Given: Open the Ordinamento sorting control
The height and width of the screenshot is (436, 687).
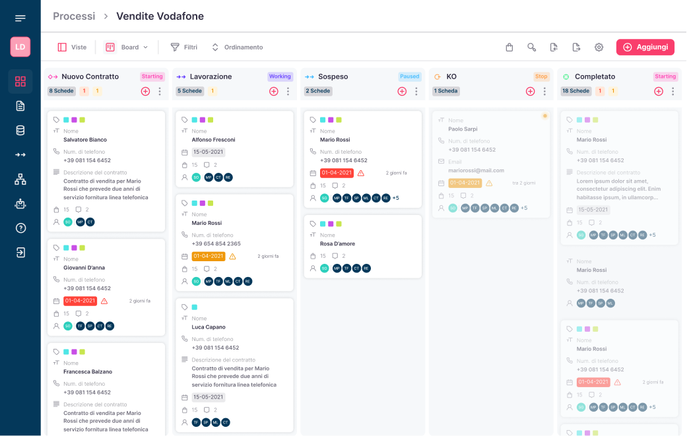Looking at the screenshot, I should tap(237, 47).
